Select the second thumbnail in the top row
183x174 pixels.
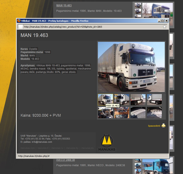coord(122,100)
